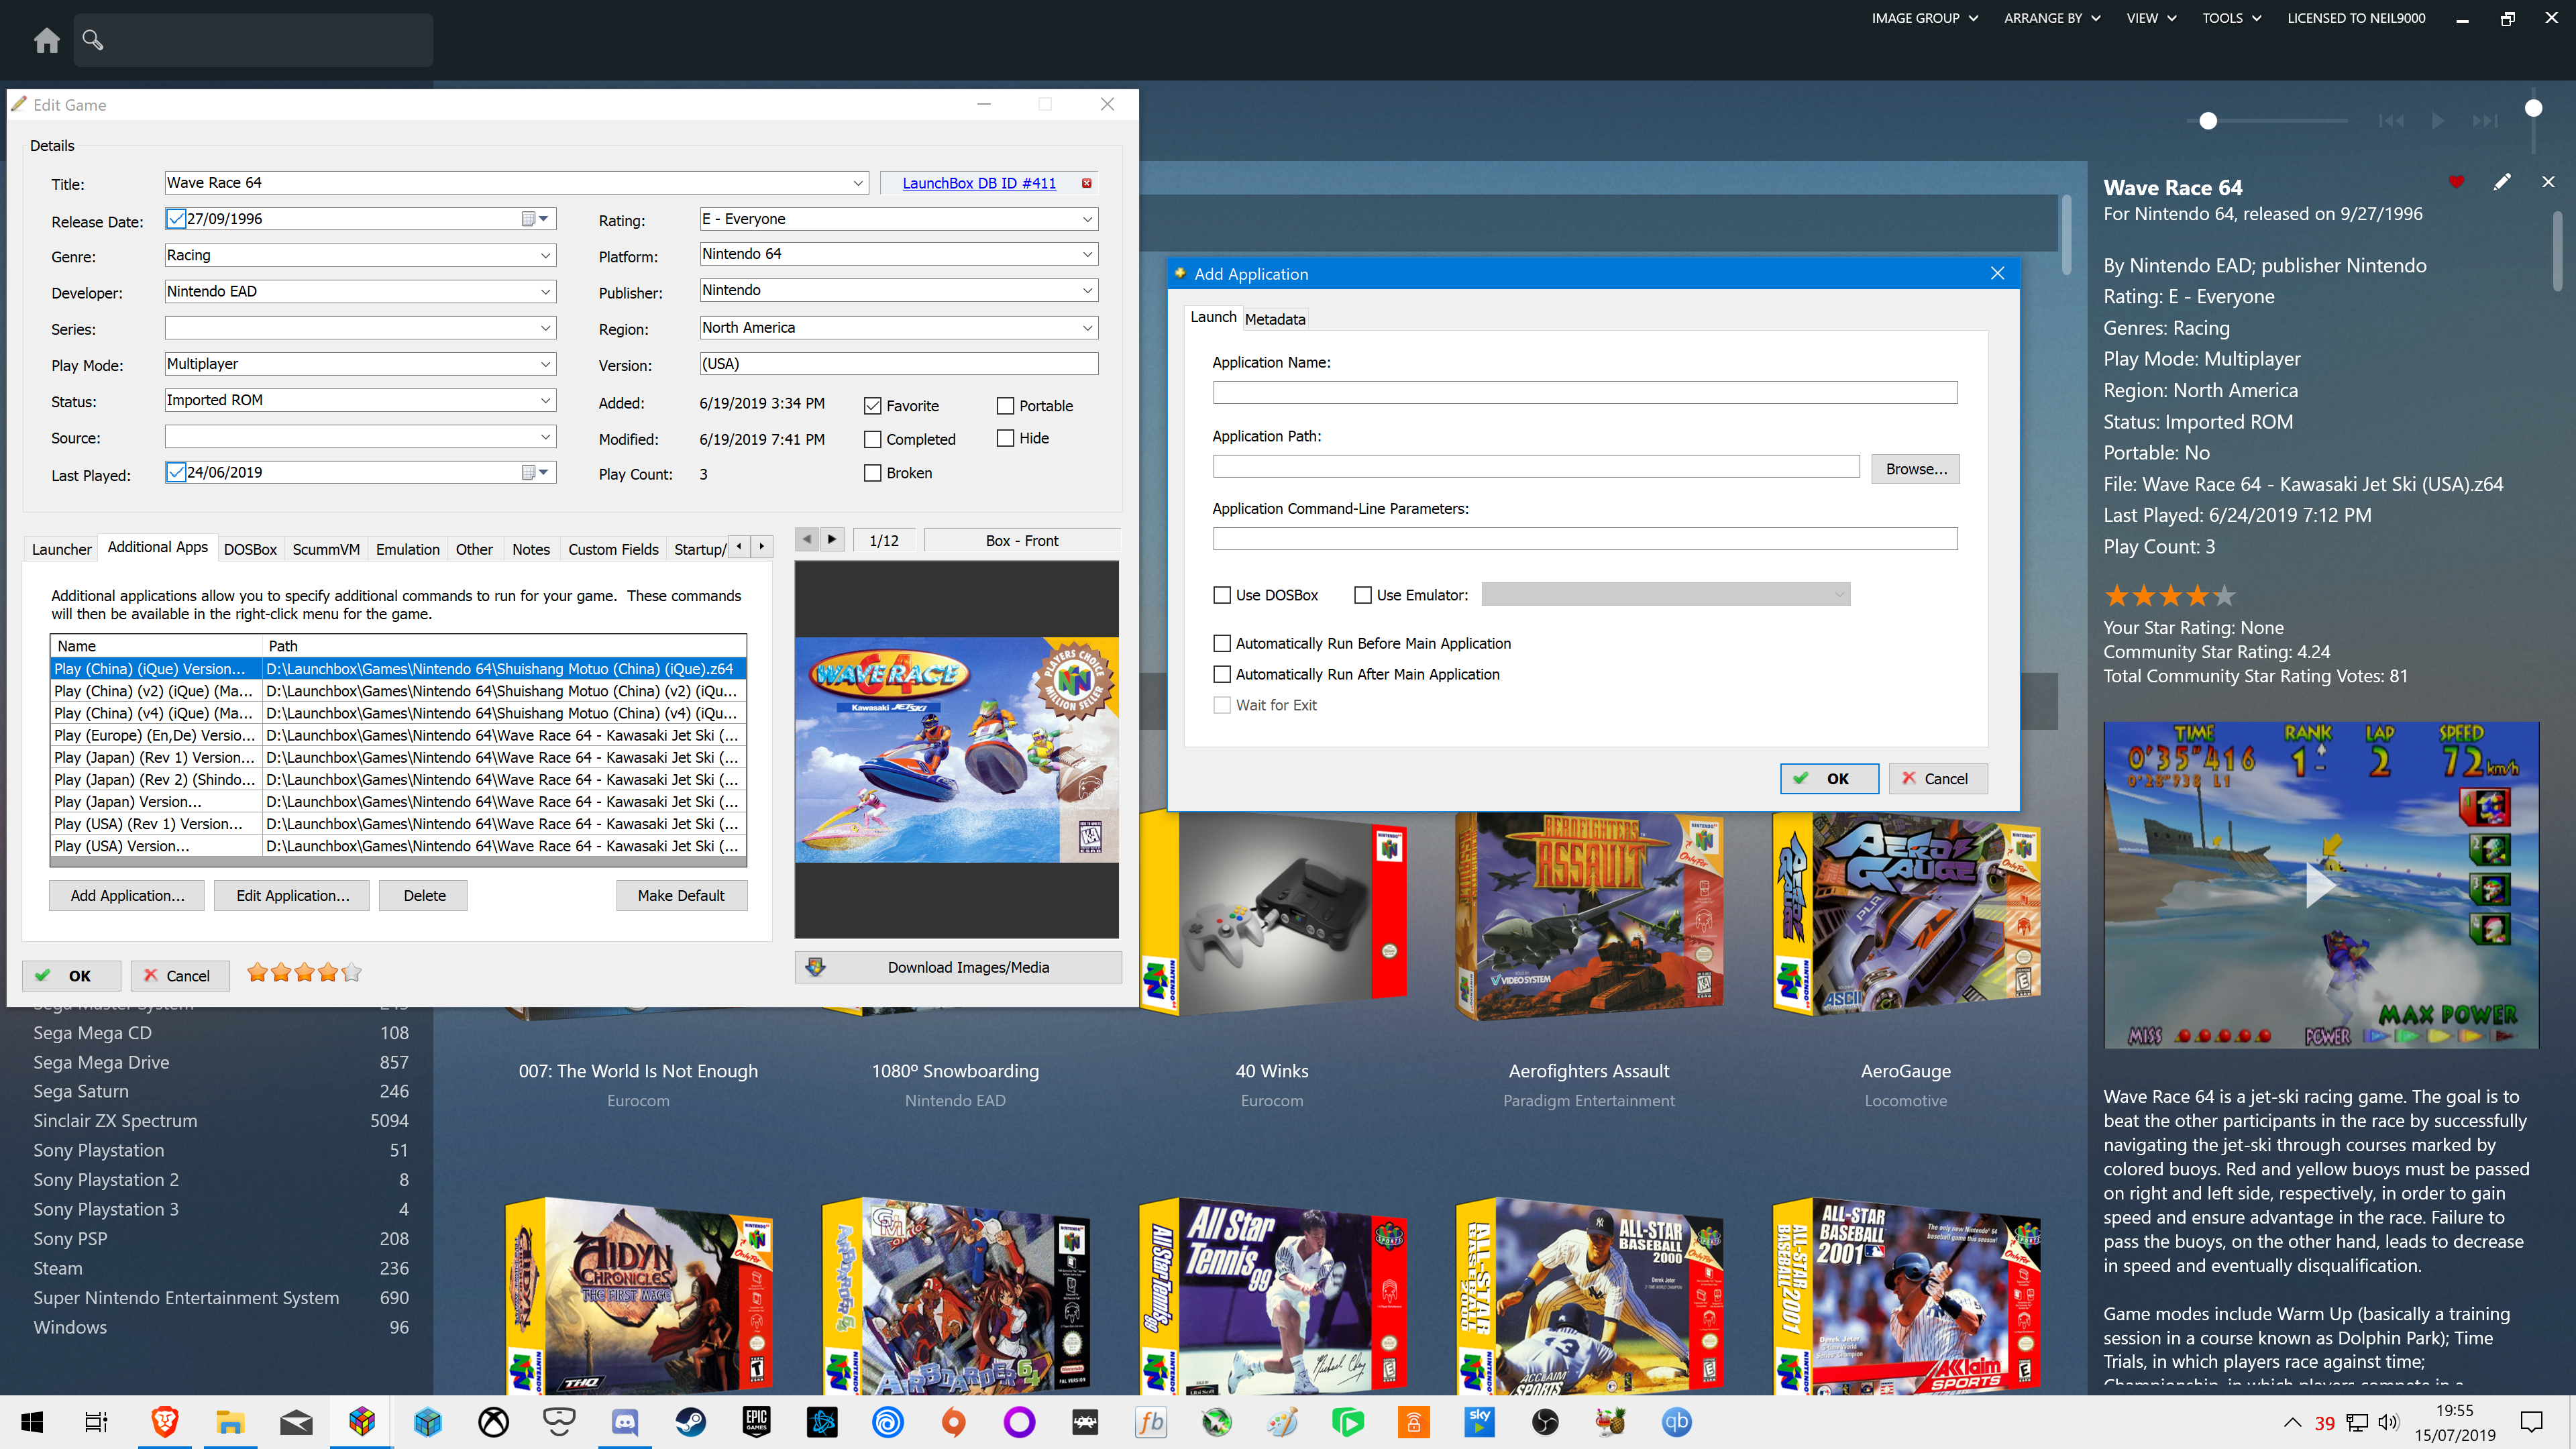This screenshot has height=1449, width=2576.
Task: Click Download Images/Media button
Action: (958, 967)
